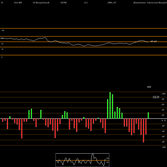This screenshot has height=167, width=167.
Task: Click value 23 in mini chart
Action: [108, 158]
